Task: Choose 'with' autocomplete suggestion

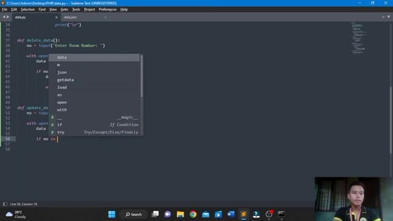Action: pyautogui.click(x=94, y=110)
